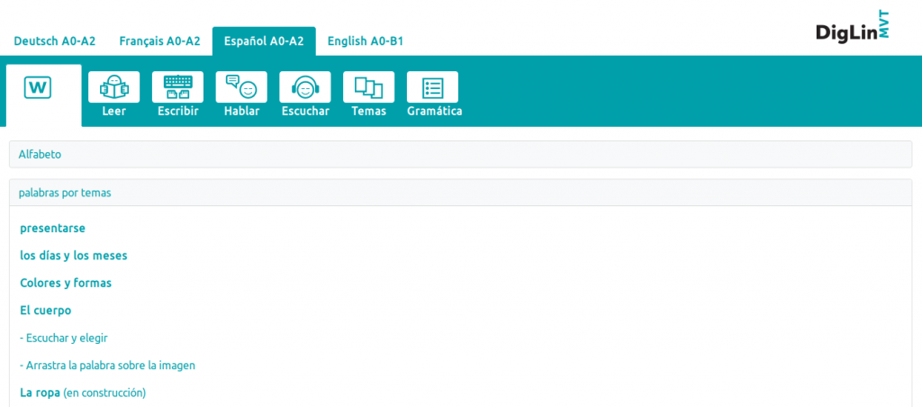This screenshot has width=922, height=407.
Task: Select the Español A0-A2 tab
Action: coord(264,41)
